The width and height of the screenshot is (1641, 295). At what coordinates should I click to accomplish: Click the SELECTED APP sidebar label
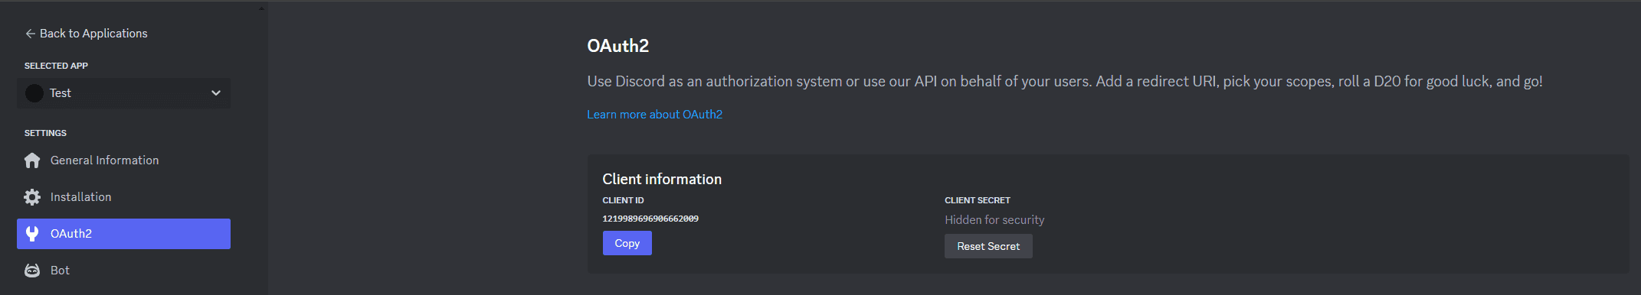[x=56, y=66]
